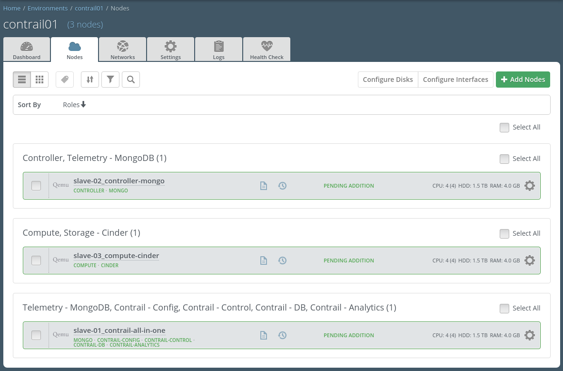This screenshot has height=371, width=563.
Task: Click the CONTRAIL-CONFIG role label
Action: click(x=119, y=340)
